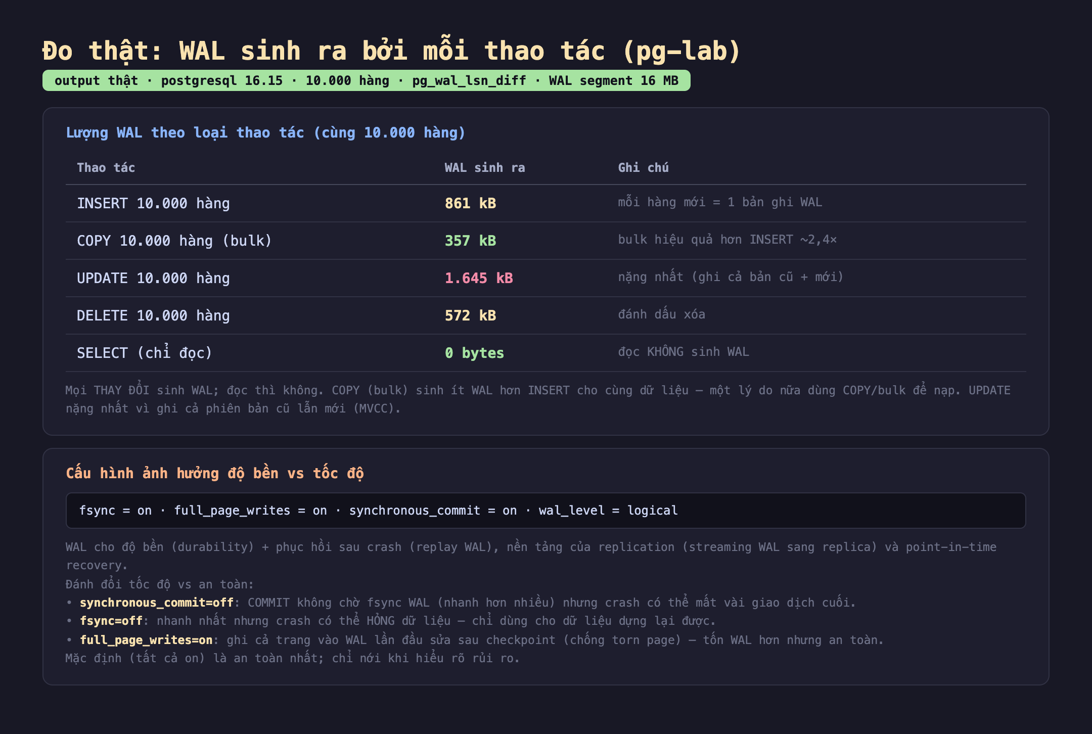Click the code box with 'fsync = on · full_page_writes = on'
Image resolution: width=1092 pixels, height=734 pixels.
545,511
